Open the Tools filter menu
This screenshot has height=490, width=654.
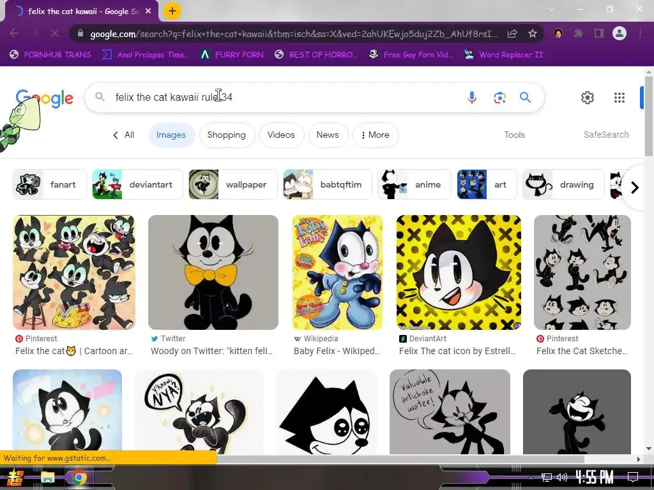pyautogui.click(x=514, y=135)
